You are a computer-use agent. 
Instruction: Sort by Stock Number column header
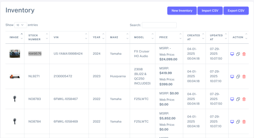pos(36,37)
